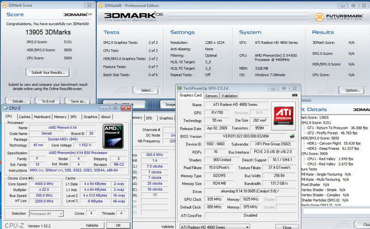Viewport: 370px width, 229px height.
Task: Click the Memory Type GDDR5 field
Action: (219, 176)
